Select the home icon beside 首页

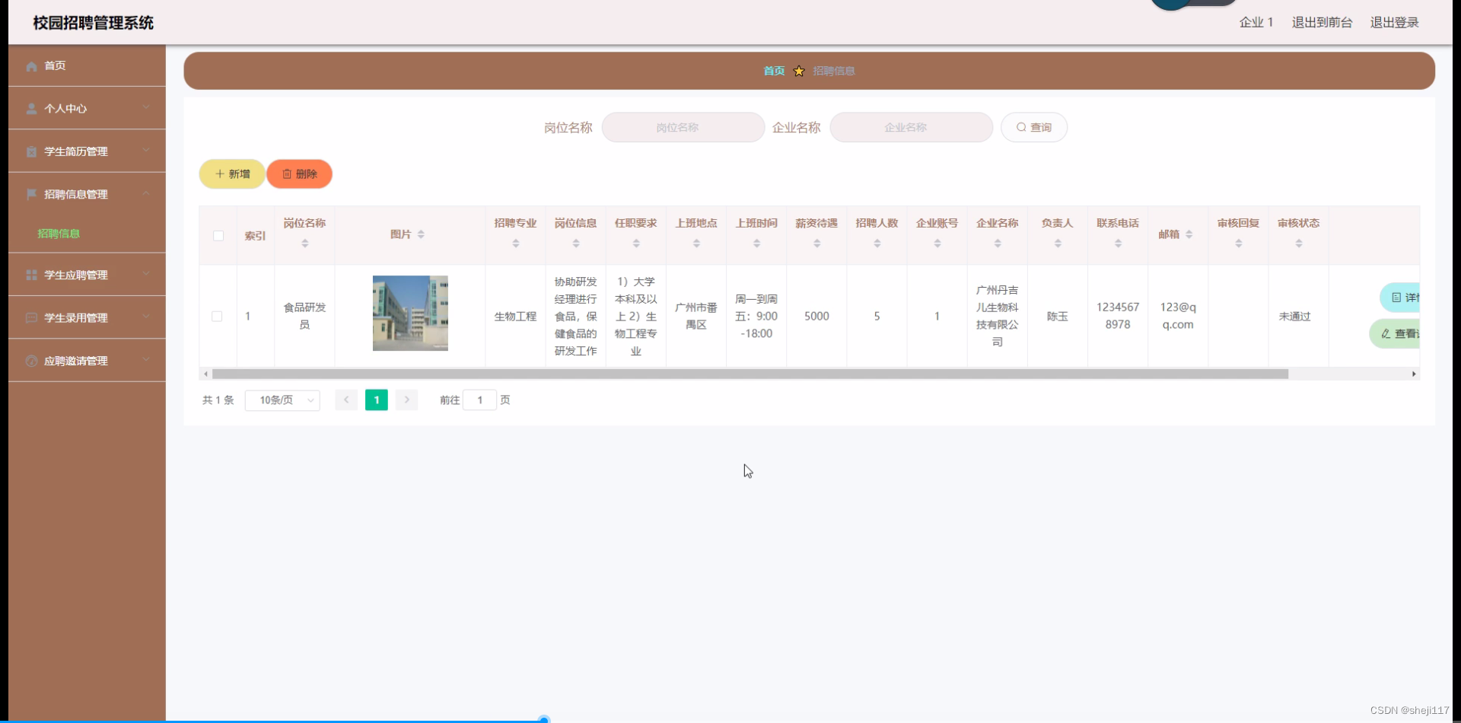click(x=31, y=65)
